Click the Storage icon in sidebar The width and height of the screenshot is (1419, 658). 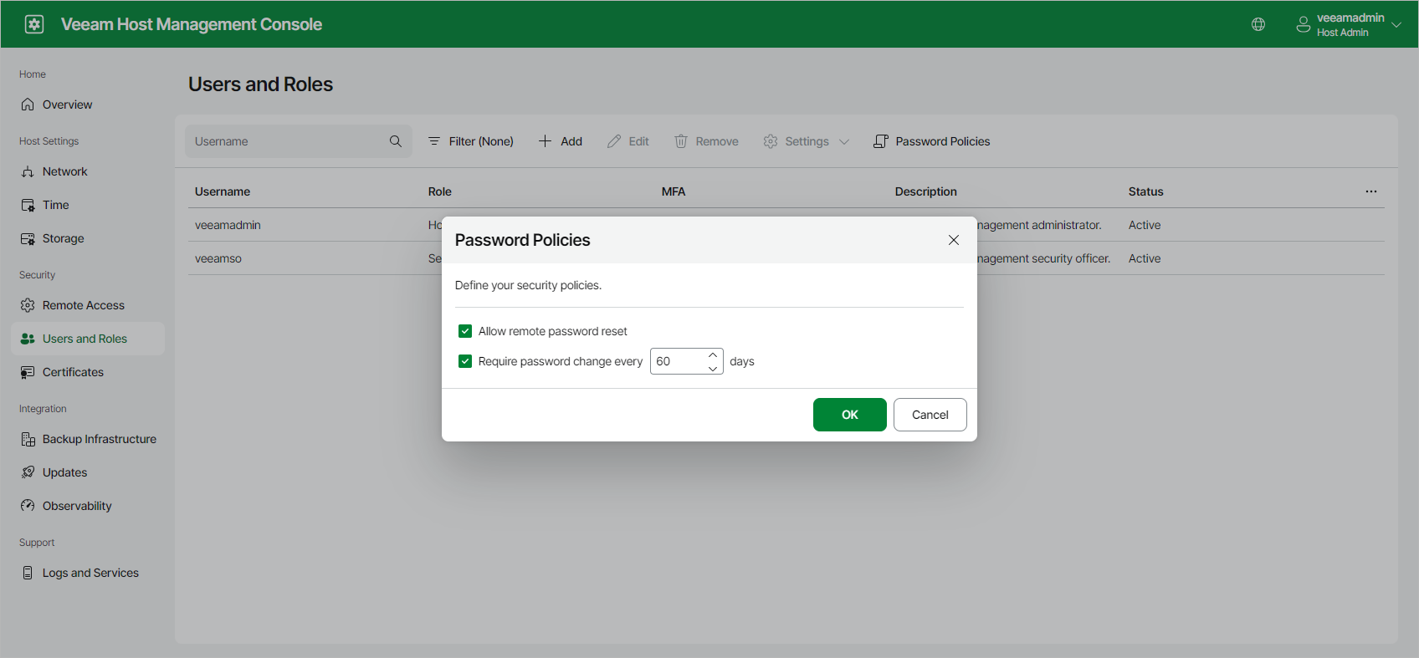(x=28, y=238)
